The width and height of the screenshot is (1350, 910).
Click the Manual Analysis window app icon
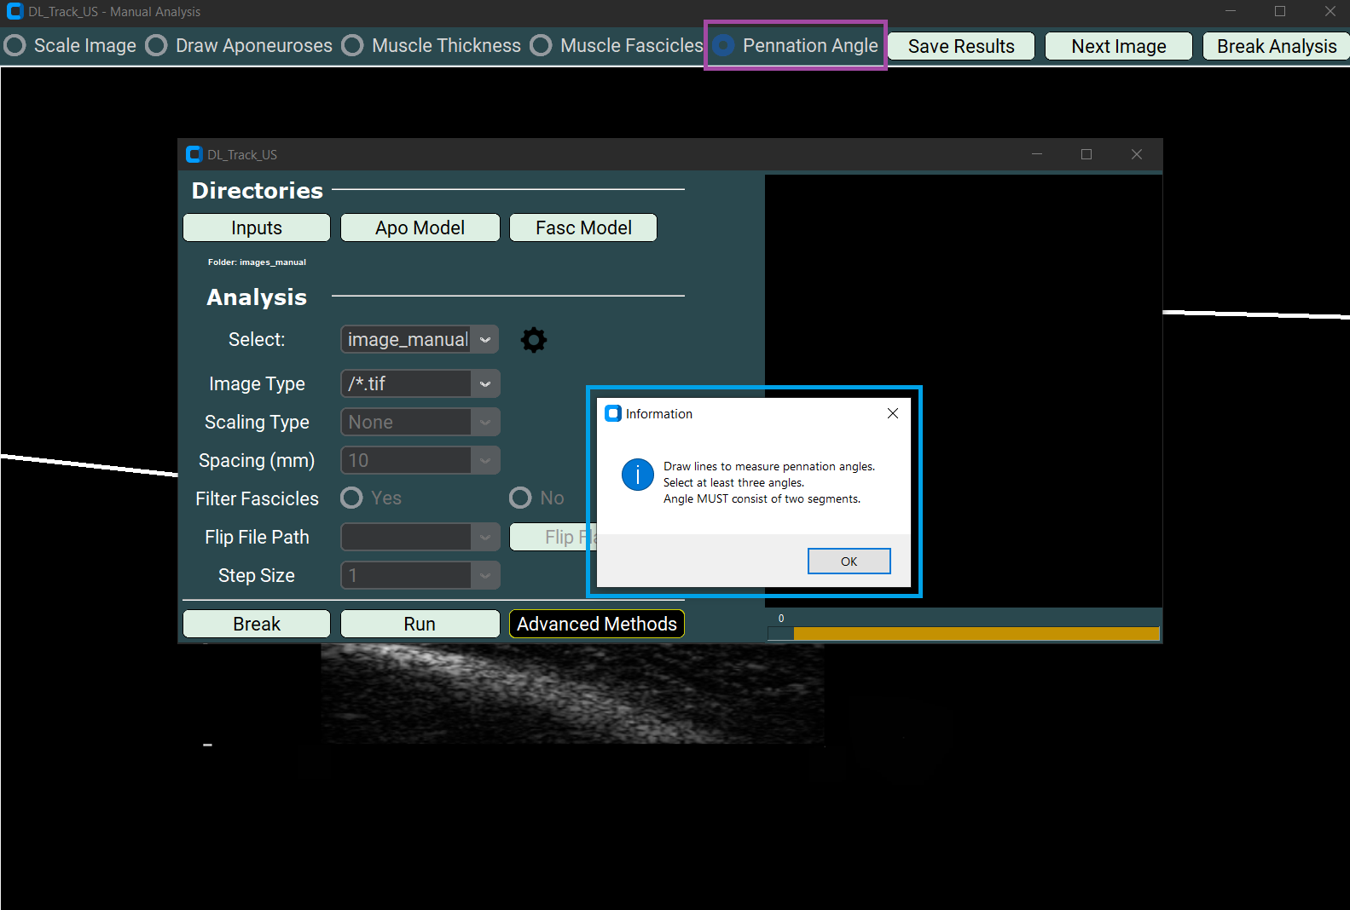point(14,12)
